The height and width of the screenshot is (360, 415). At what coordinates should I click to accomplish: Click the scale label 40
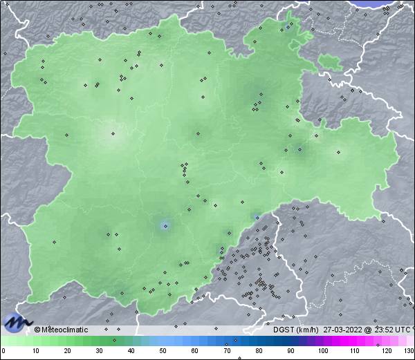pyautogui.click(x=131, y=351)
